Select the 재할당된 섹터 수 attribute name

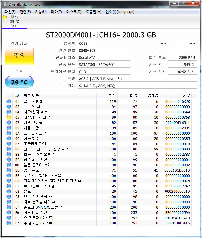coord(37,117)
